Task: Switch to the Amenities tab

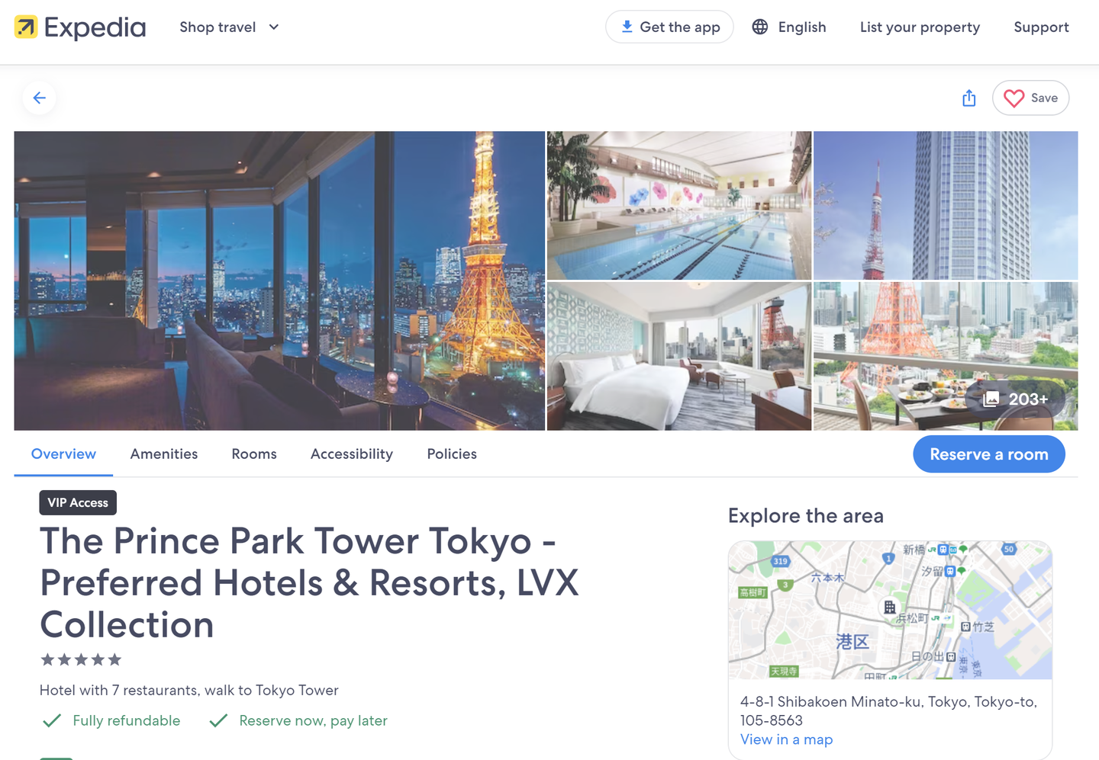Action: click(x=164, y=454)
